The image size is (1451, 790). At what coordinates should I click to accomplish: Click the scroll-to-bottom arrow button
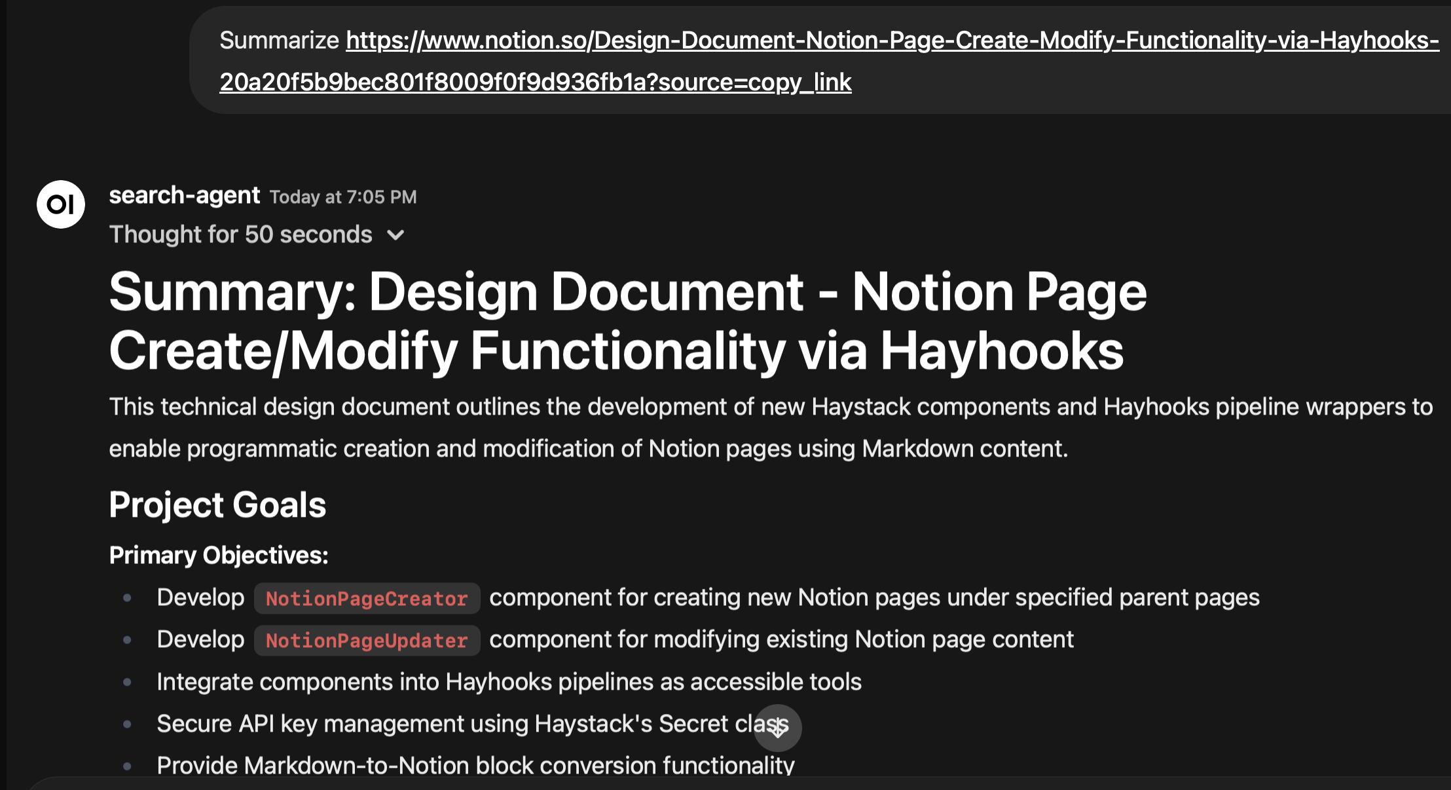[777, 727]
